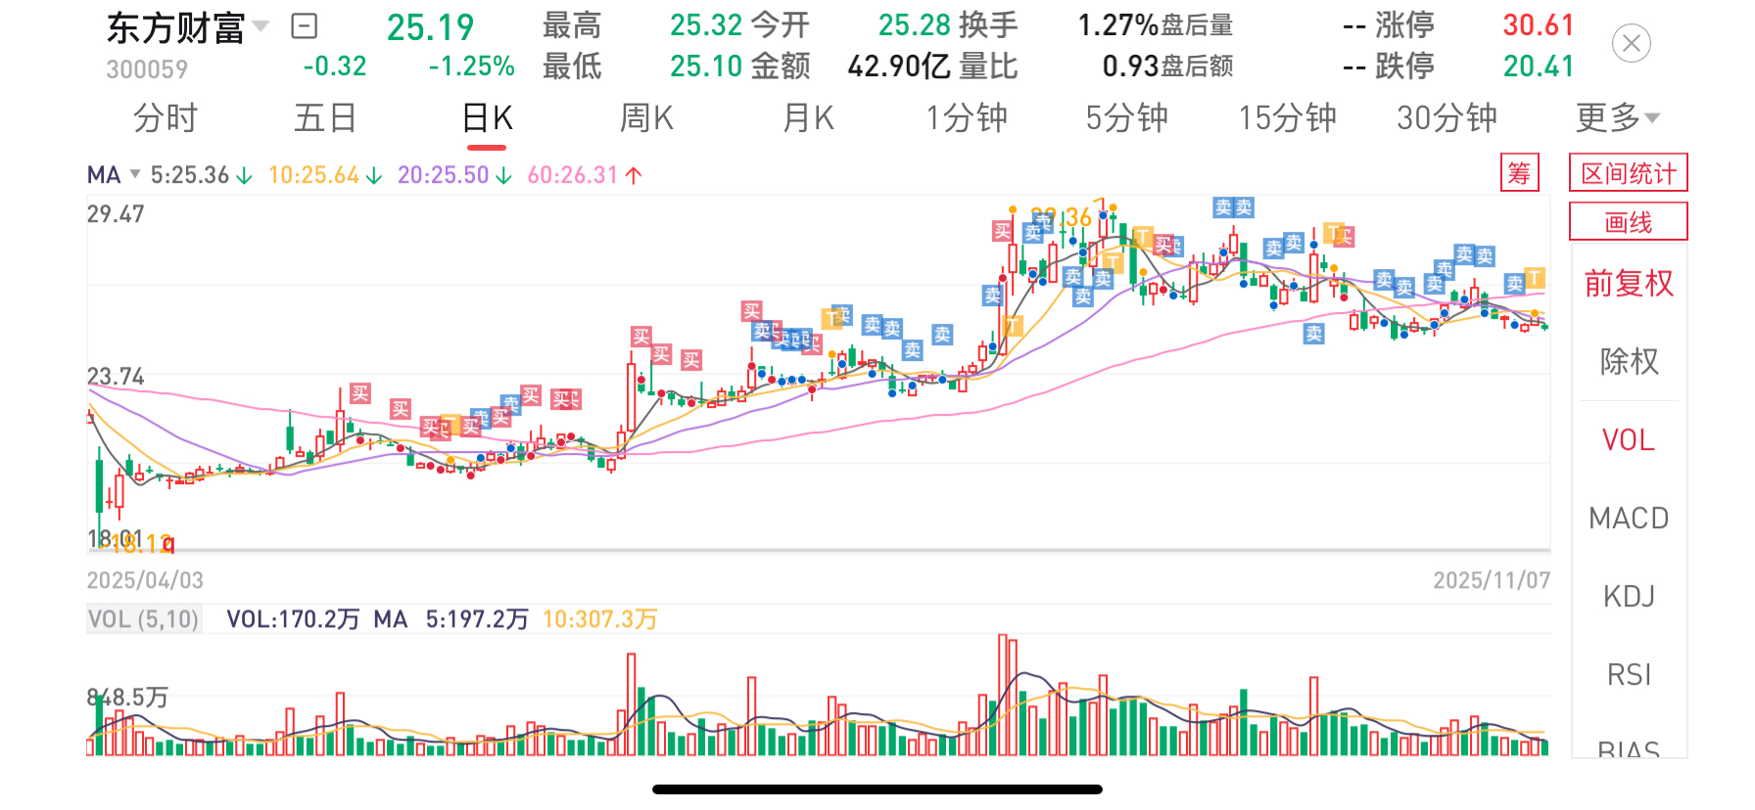
Task: Open stock name dropdown arrow
Action: tap(261, 25)
